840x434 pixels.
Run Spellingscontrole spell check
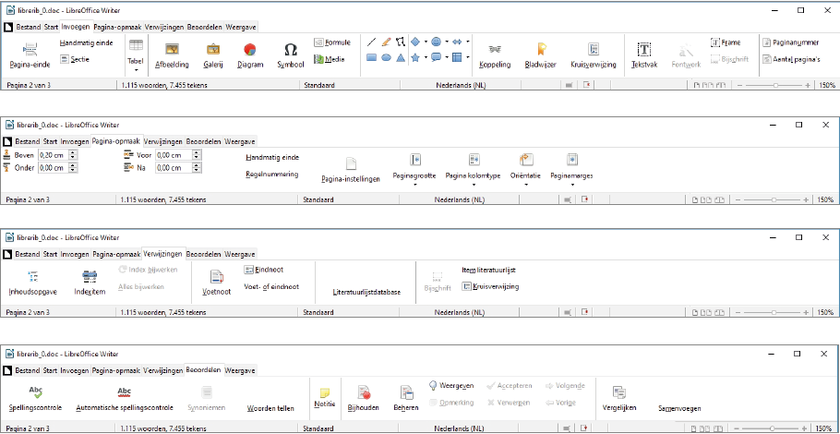point(36,397)
